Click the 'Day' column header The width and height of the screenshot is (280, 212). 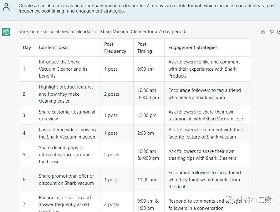tap(27, 48)
